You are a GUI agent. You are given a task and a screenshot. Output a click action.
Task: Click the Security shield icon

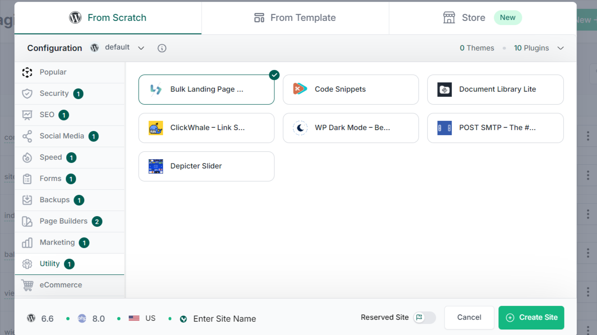27,93
